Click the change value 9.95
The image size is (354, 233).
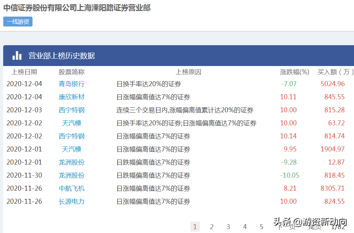(290, 149)
